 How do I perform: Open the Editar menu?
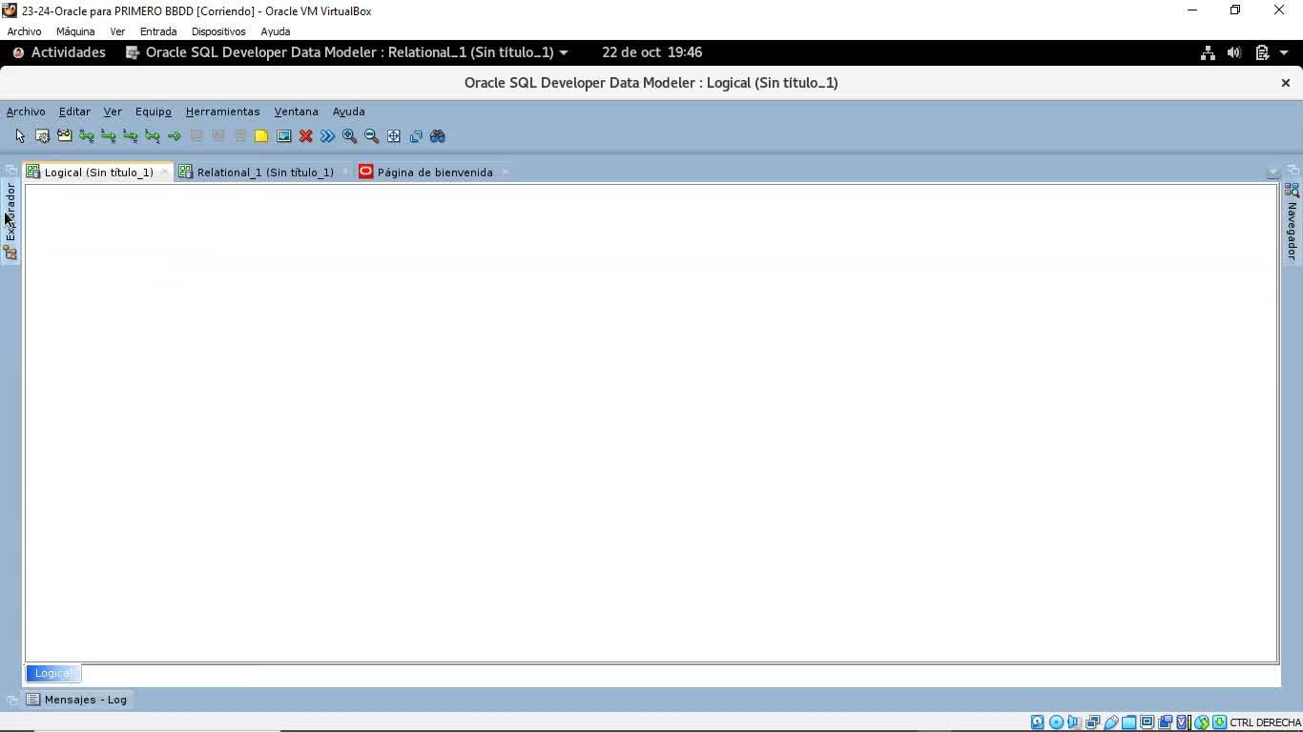coord(74,112)
